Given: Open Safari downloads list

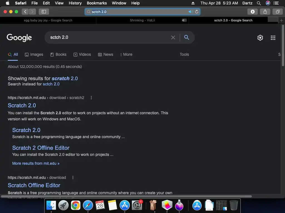Looking at the screenshot, I should (252, 12).
